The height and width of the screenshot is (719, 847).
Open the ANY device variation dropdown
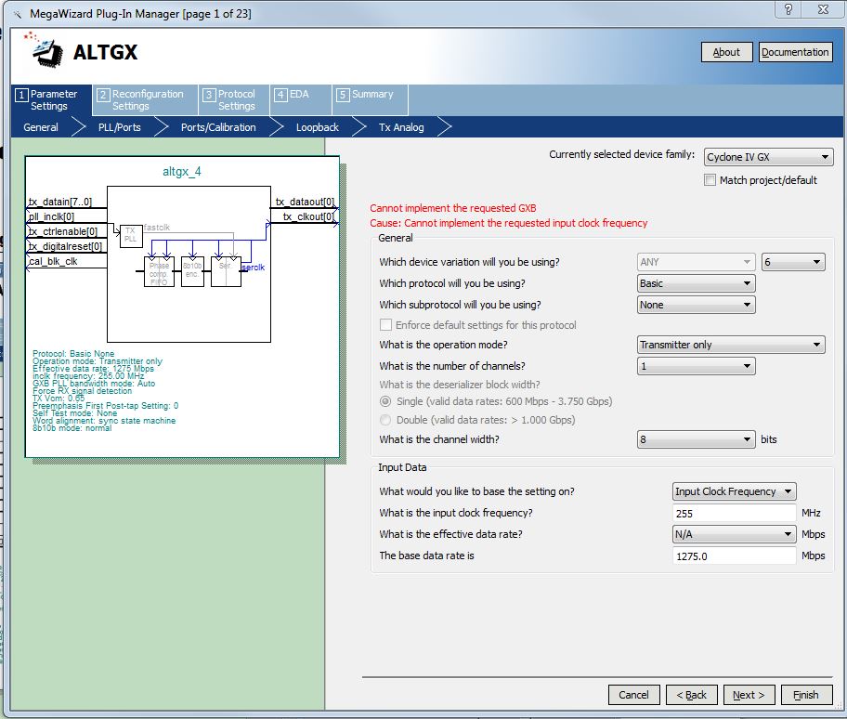(696, 262)
